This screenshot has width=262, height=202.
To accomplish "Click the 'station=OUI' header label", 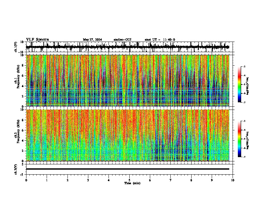I will point(122,40).
